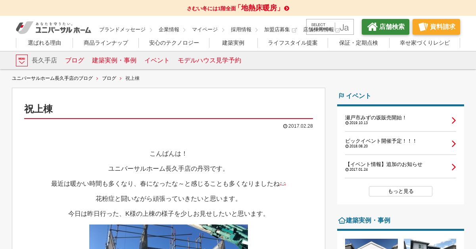This screenshot has width=476, height=249.
Task: Click external-link icon beside 加盟店募集
Action: click(x=294, y=30)
